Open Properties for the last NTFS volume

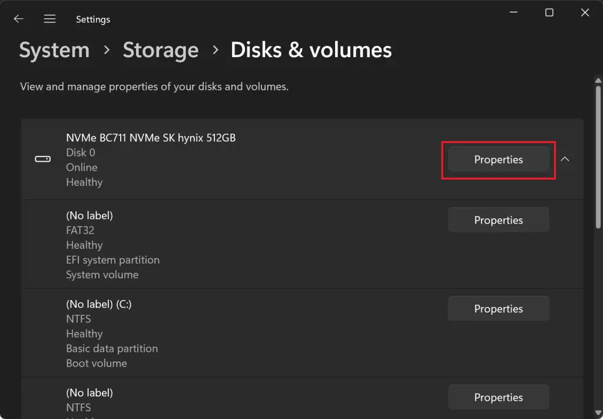(498, 397)
